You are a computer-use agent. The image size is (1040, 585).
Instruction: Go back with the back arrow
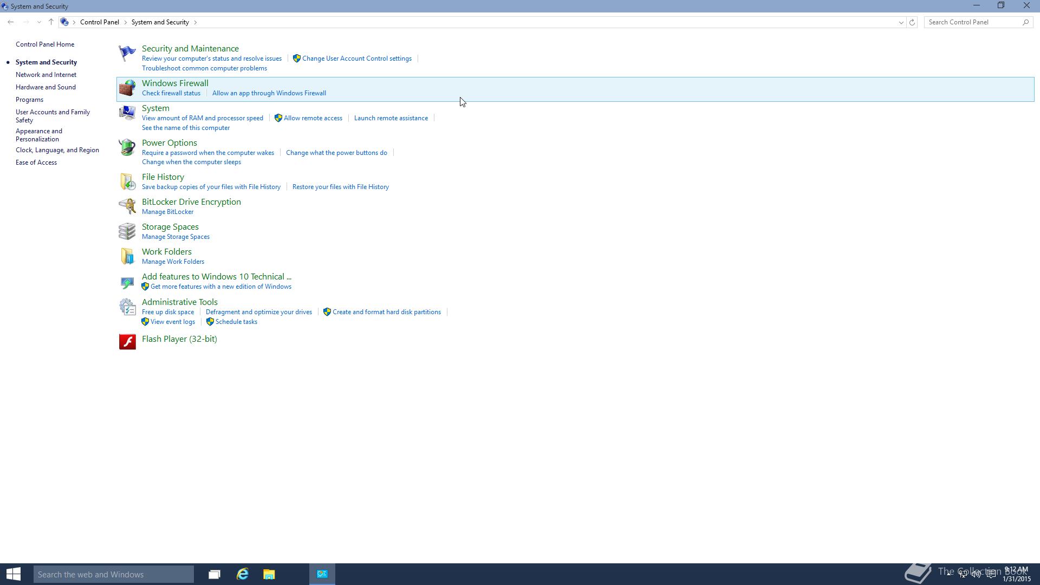pos(11,22)
